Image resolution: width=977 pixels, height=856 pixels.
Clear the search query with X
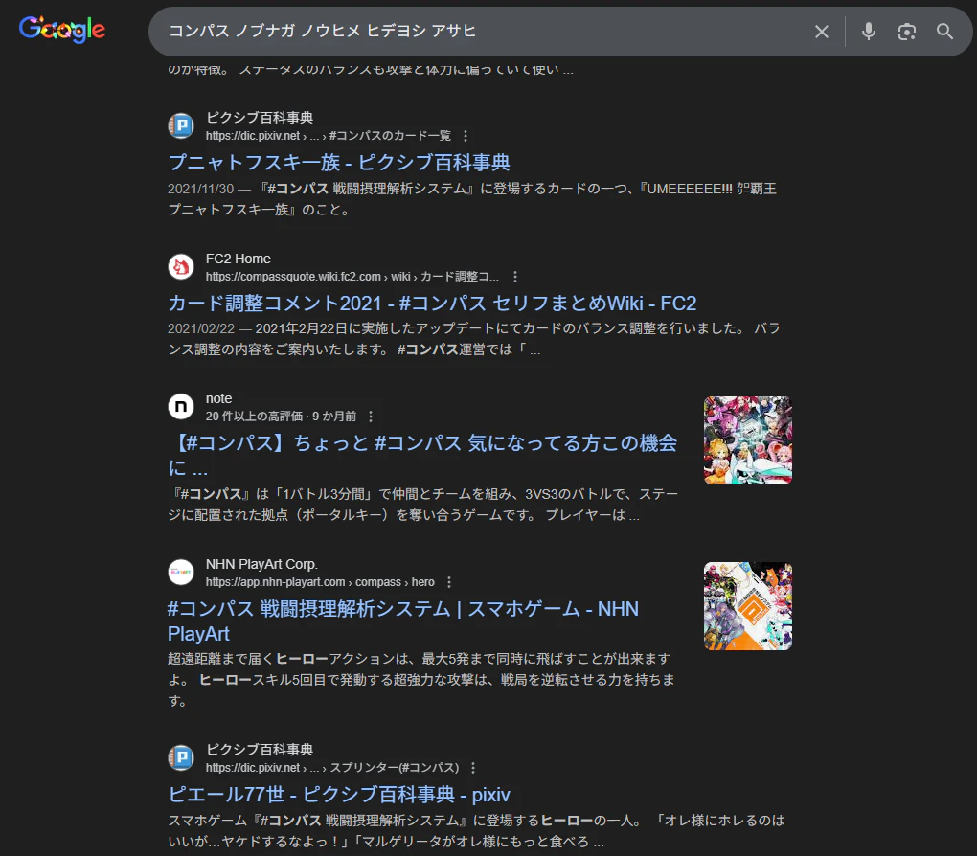tap(821, 32)
